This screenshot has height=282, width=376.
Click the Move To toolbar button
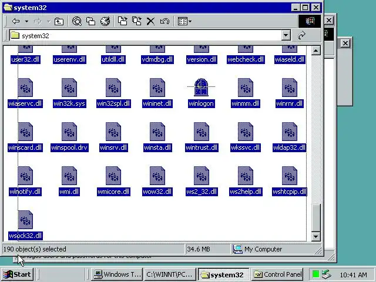pos(123,21)
